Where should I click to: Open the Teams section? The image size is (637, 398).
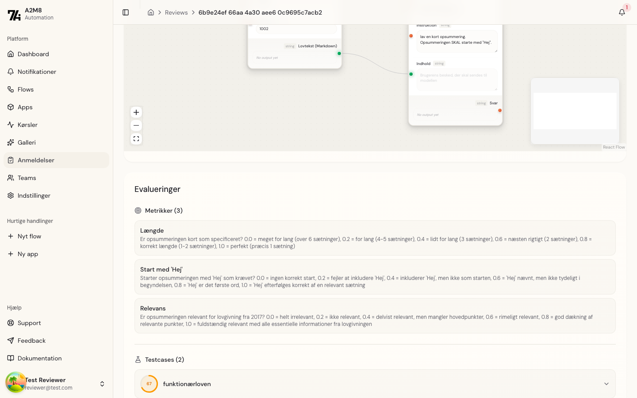pyautogui.click(x=27, y=178)
